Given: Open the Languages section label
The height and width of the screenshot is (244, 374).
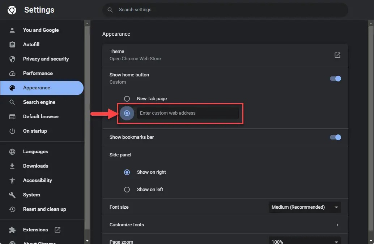Looking at the screenshot, I should click(35, 152).
